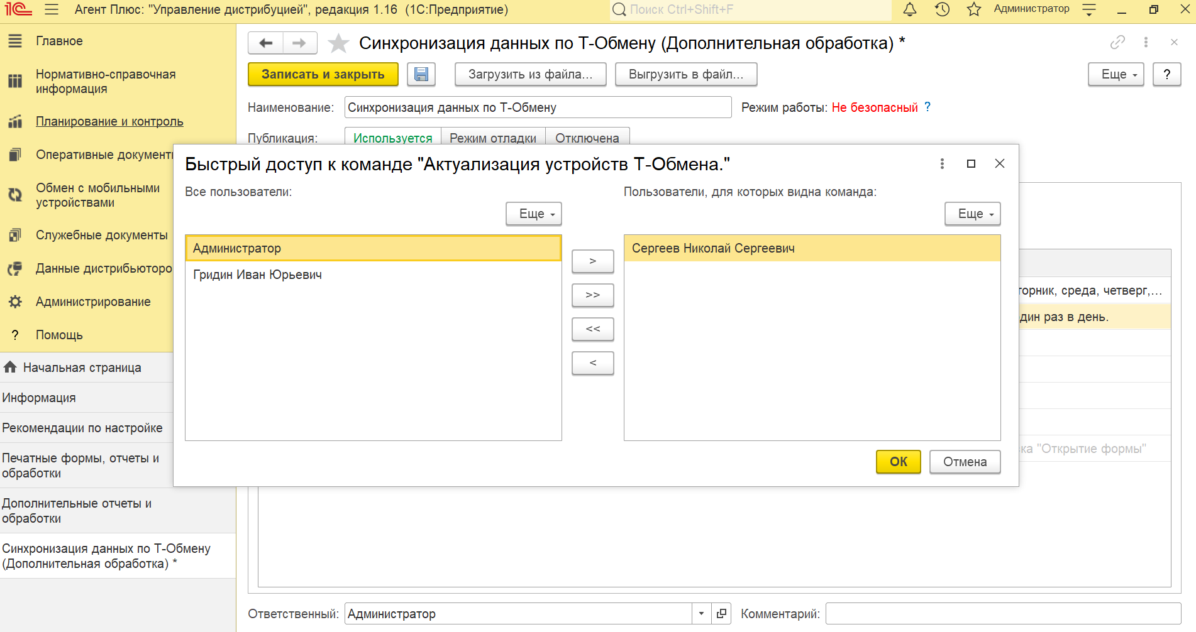Open the dialog's three-dot menu
The width and height of the screenshot is (1196, 632).
942,163
